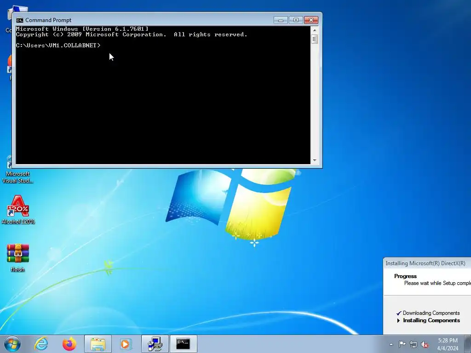Screen dimensions: 471x353
Task: Open Command Prompt system menu icon
Action: click(20, 20)
